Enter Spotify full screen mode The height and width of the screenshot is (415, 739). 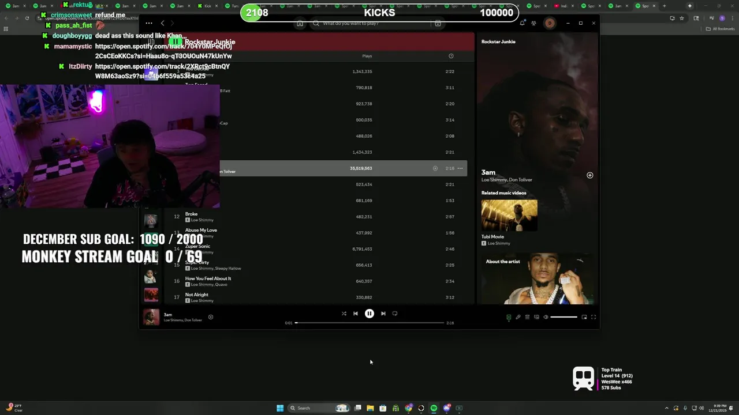(593, 317)
